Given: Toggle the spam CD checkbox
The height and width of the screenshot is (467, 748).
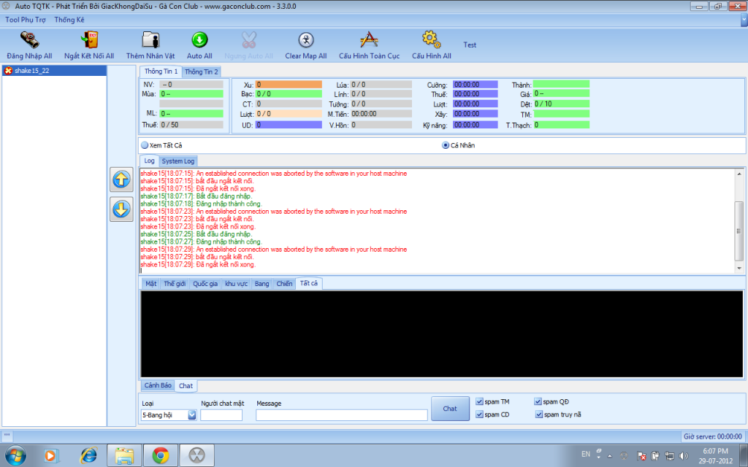Looking at the screenshot, I should 479,414.
